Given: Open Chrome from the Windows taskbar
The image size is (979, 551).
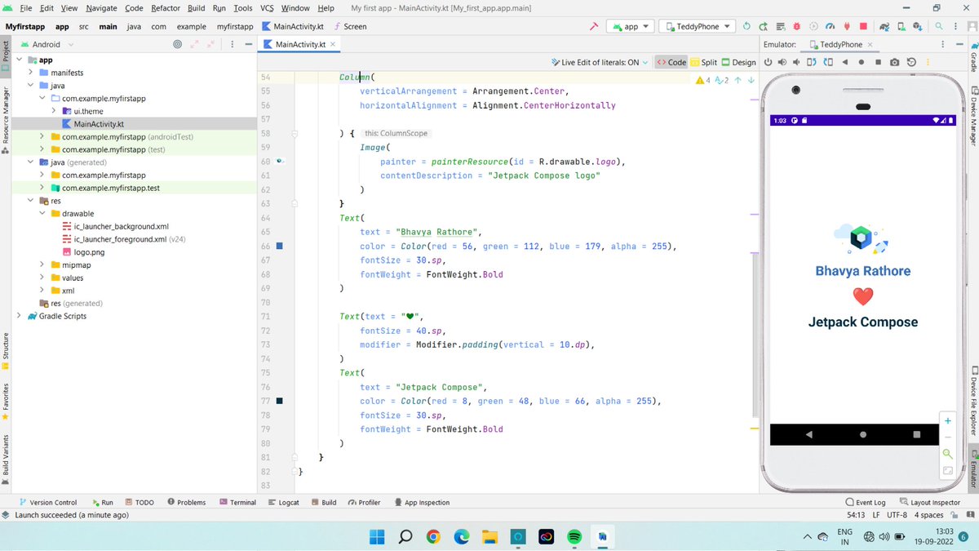Looking at the screenshot, I should click(x=433, y=536).
